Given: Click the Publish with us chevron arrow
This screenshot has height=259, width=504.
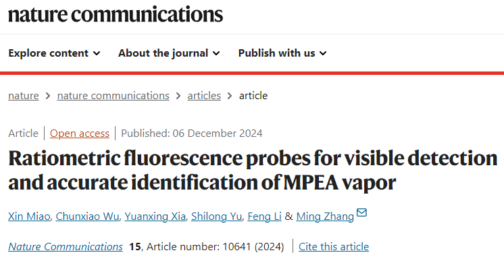Looking at the screenshot, I should tap(324, 53).
